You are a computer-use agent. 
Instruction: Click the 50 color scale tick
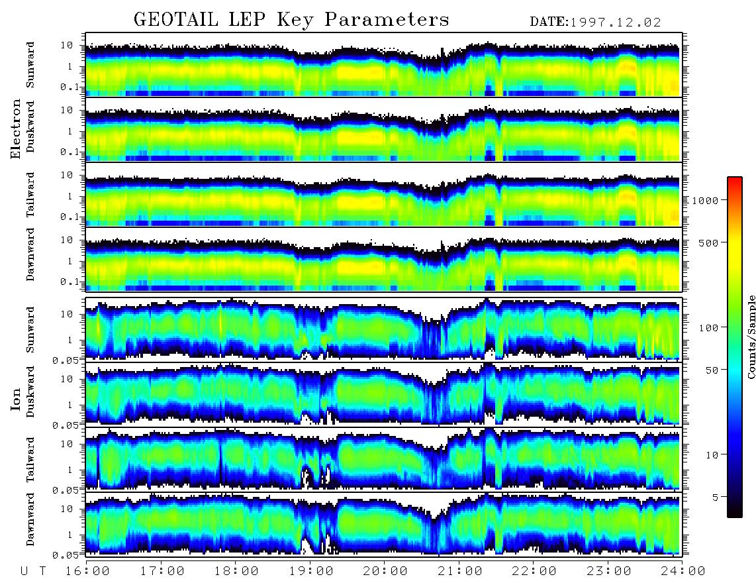tap(712, 370)
